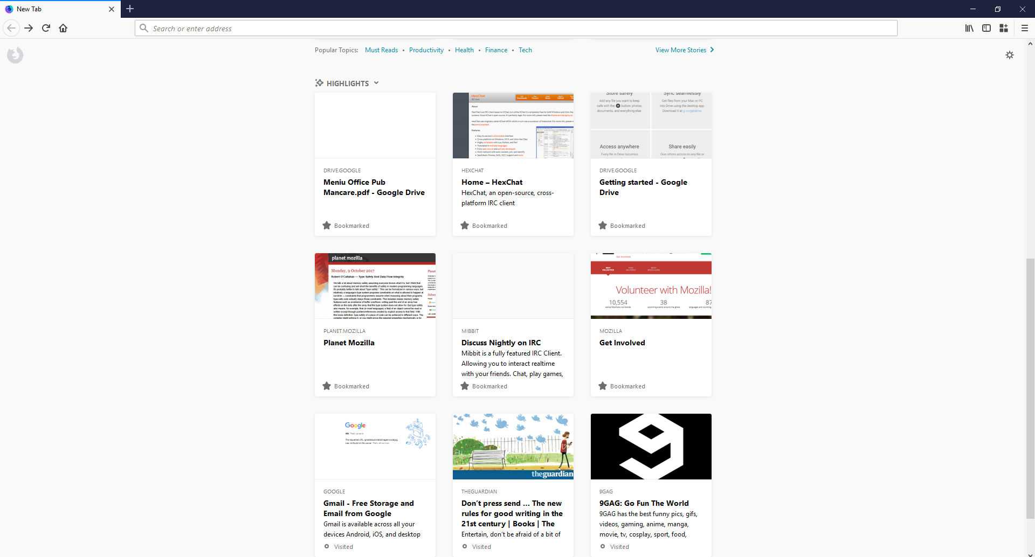Click scrollbar up arrow
This screenshot has width=1035, height=557.
click(1030, 43)
